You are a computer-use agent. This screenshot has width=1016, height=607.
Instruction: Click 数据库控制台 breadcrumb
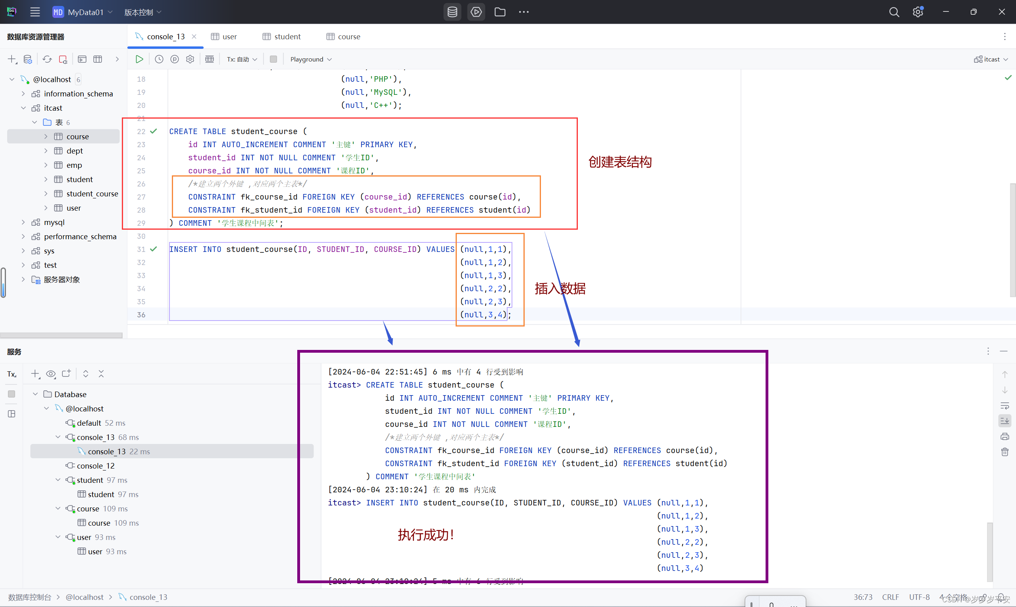coord(29,597)
